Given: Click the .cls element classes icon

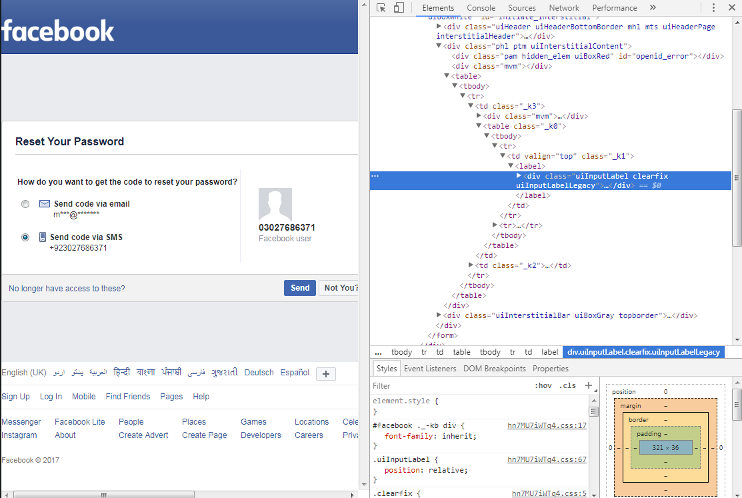Looking at the screenshot, I should pos(567,385).
